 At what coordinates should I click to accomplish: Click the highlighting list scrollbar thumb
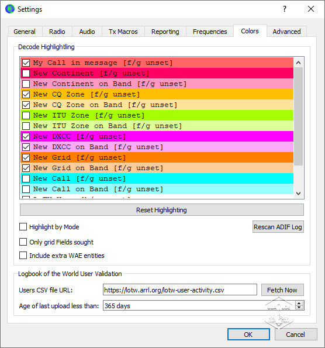[x=299, y=116]
